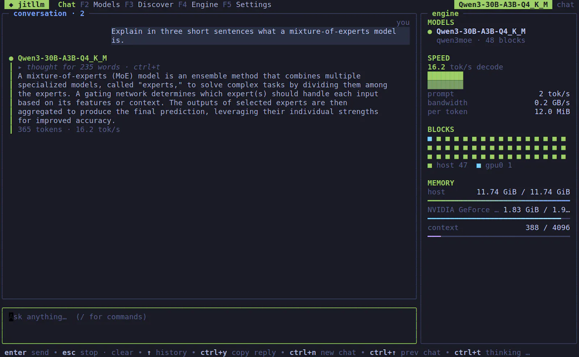Click the user message 'Explain in three short sentences'

click(260, 36)
